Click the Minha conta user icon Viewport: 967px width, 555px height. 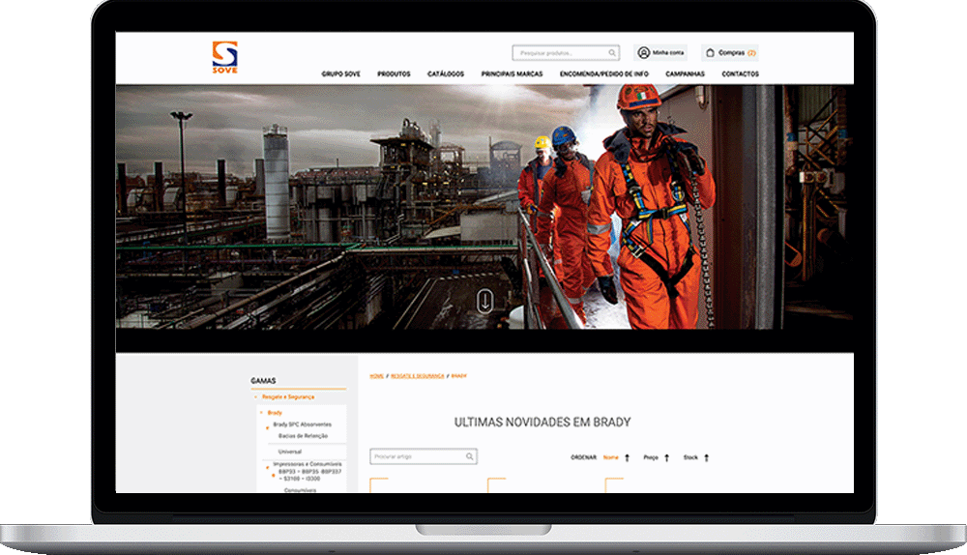click(643, 53)
